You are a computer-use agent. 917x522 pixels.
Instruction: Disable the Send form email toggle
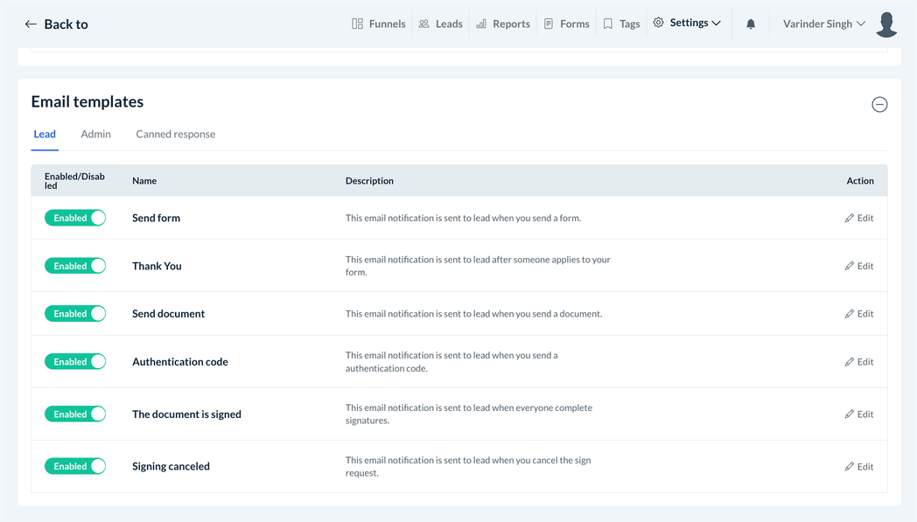coord(75,218)
